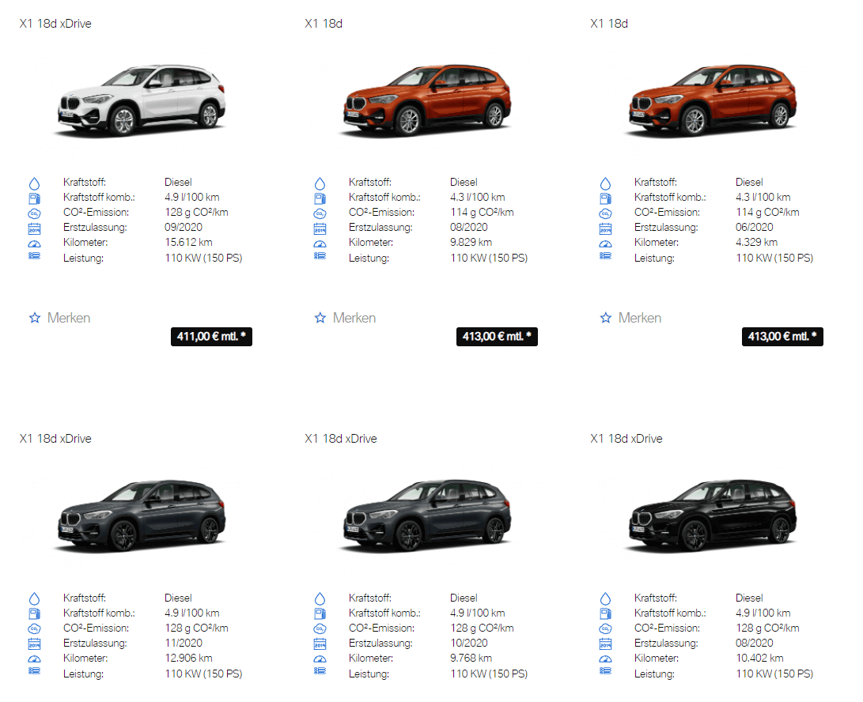Open the X1 18d xDrive title of white car
The height and width of the screenshot is (702, 863).
(55, 24)
